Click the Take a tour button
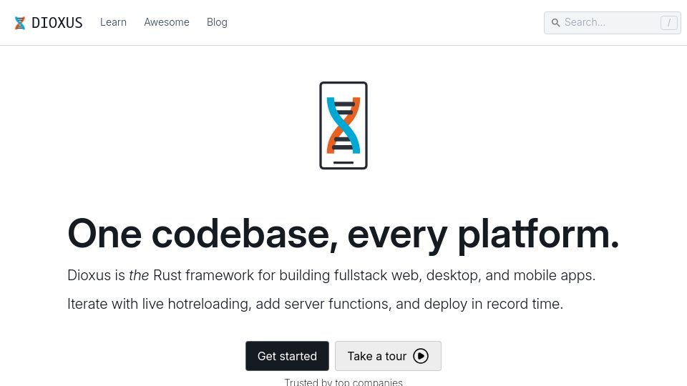 (388, 356)
